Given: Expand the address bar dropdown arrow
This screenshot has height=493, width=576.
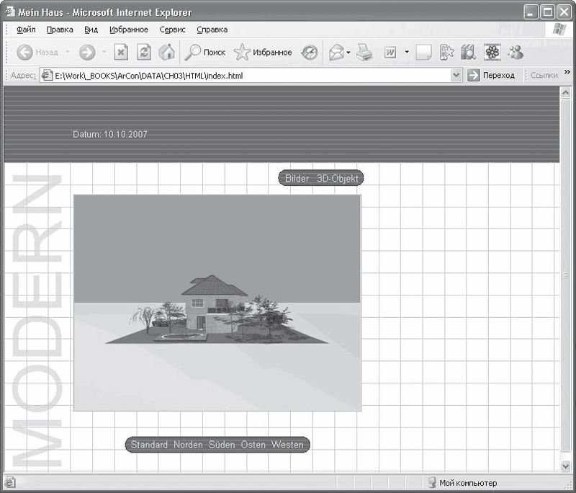Looking at the screenshot, I should point(456,76).
